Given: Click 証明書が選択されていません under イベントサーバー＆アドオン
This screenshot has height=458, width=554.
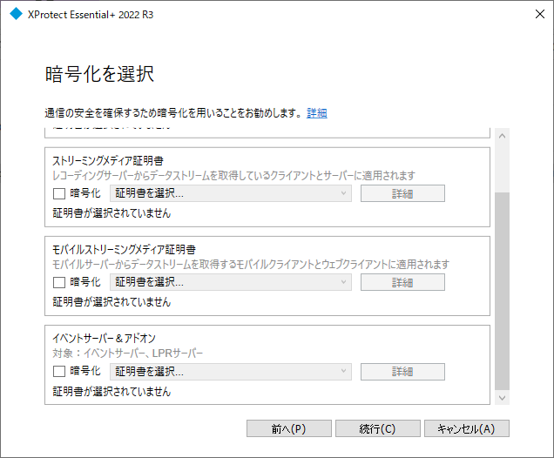Looking at the screenshot, I should (111, 391).
